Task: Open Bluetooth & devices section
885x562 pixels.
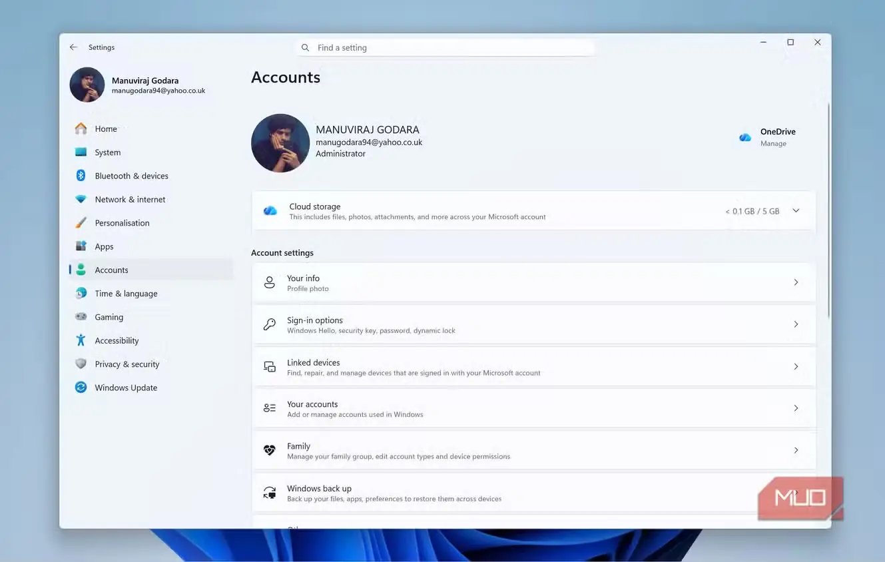Action: click(151, 176)
